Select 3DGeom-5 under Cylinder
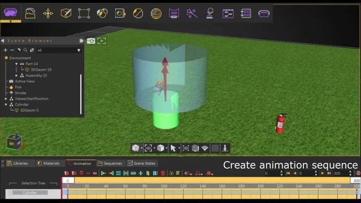The height and width of the screenshot is (203, 361). [x=29, y=111]
